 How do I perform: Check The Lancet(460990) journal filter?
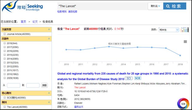point(5,107)
